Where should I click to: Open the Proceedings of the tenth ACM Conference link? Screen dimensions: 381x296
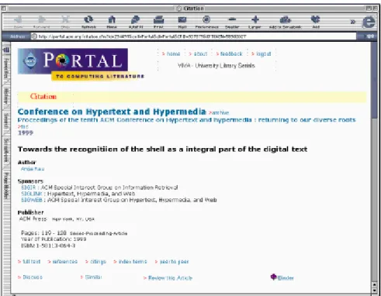tap(186, 120)
